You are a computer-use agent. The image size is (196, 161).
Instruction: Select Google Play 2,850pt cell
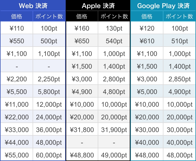click(x=179, y=79)
